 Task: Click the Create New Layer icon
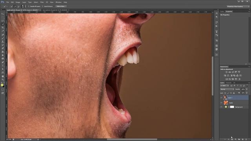click(x=242, y=139)
